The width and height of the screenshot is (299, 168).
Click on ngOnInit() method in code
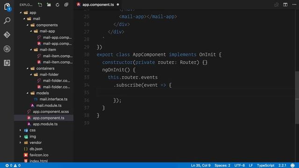pos(116,70)
